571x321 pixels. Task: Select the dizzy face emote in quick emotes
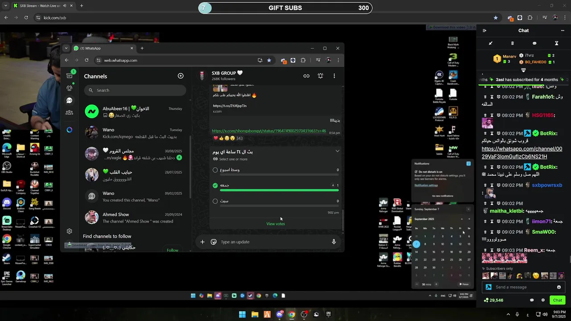[536, 276]
